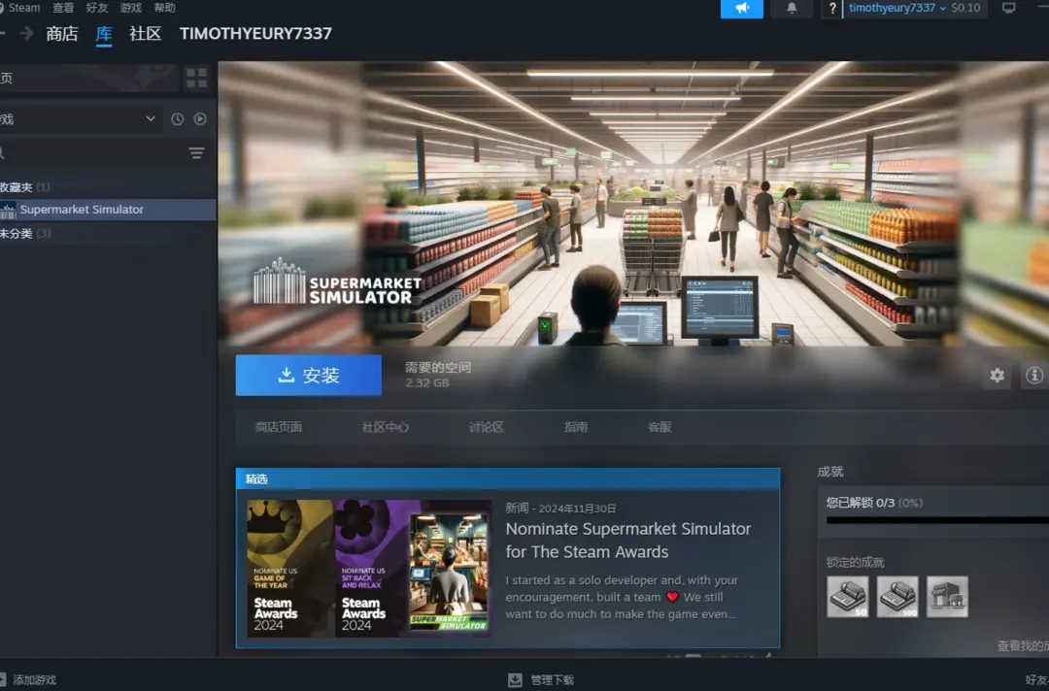Screen dimensions: 1049x691
Task: Open the 商店页面 store page link
Action: click(279, 427)
